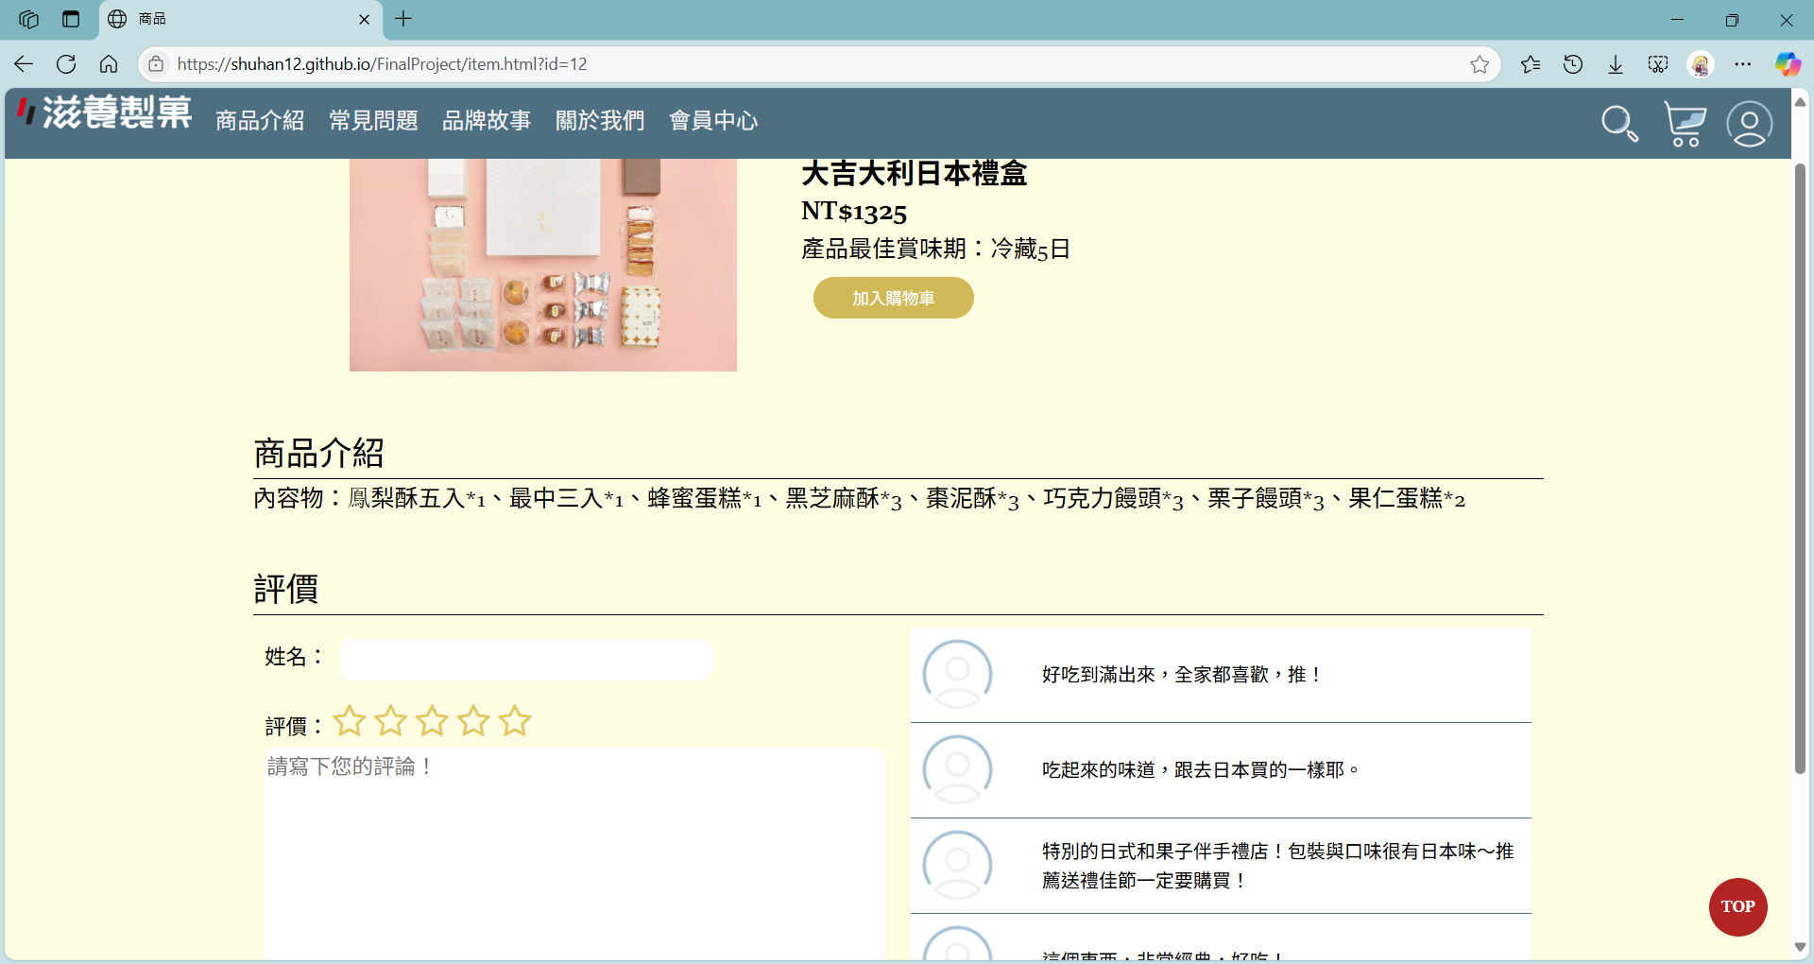Go to browser home page icon
1814x964 pixels.
(109, 64)
